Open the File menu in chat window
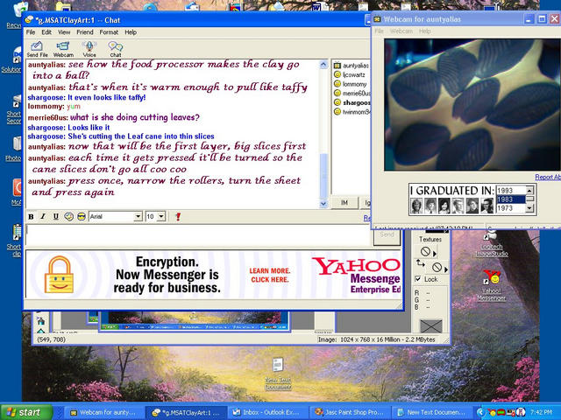561x420 pixels. coord(31,32)
